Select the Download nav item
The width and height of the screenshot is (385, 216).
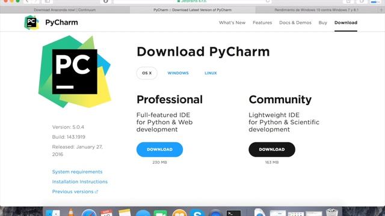tap(346, 23)
